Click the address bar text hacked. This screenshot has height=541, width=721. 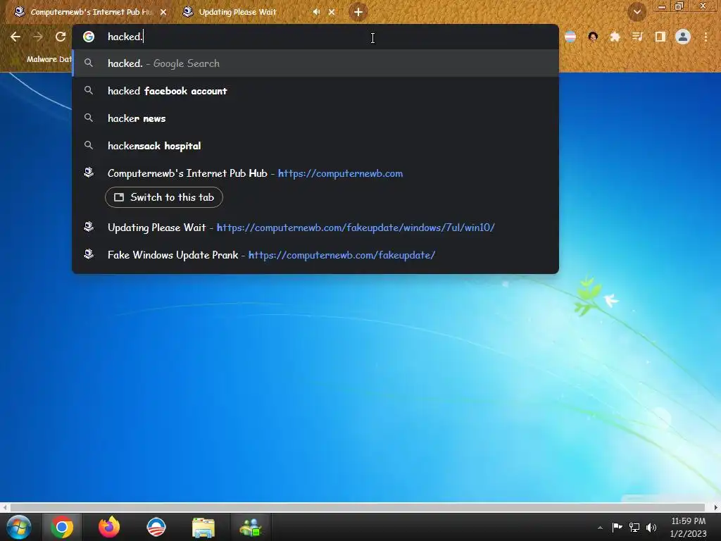(x=125, y=37)
